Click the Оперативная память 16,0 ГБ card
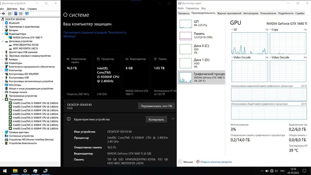This screenshot has width=311, height=175. [x=78, y=76]
